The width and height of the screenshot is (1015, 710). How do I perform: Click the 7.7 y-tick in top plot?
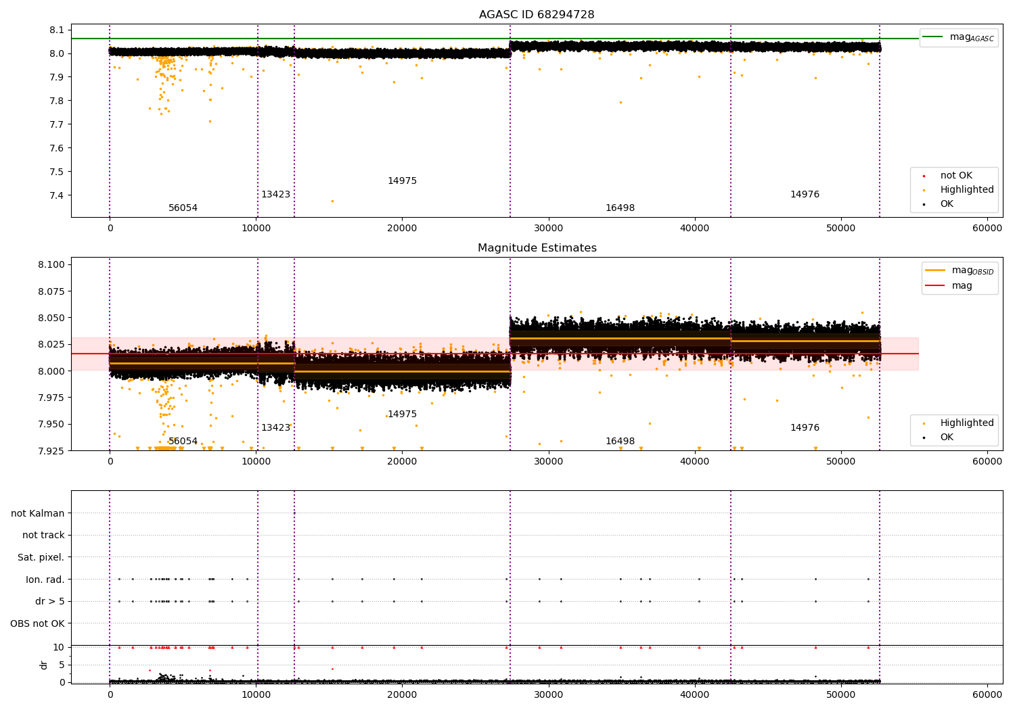click(57, 124)
